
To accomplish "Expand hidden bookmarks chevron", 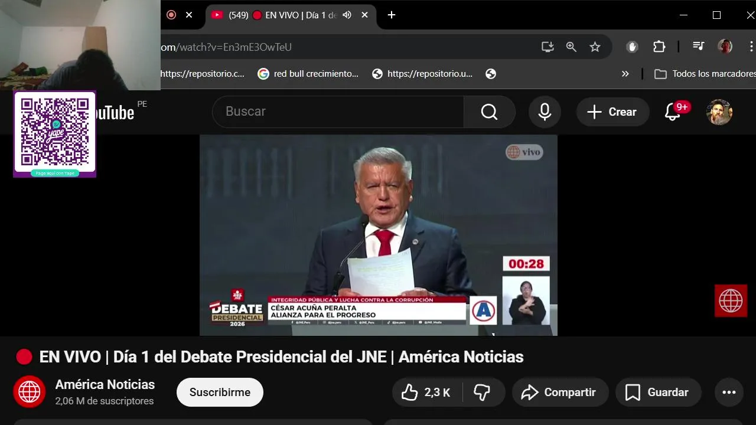I will coord(625,74).
